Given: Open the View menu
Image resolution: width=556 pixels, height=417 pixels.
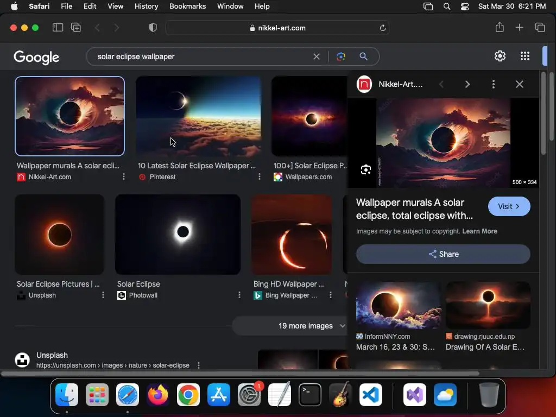Looking at the screenshot, I should [x=115, y=7].
